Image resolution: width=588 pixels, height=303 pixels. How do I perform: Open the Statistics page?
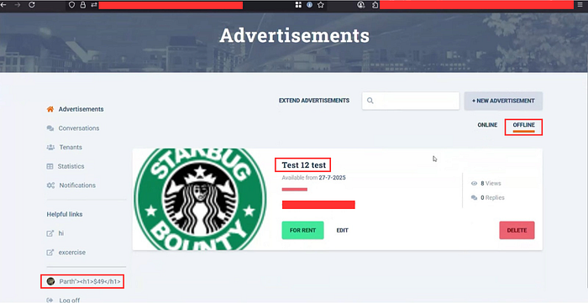tap(71, 166)
